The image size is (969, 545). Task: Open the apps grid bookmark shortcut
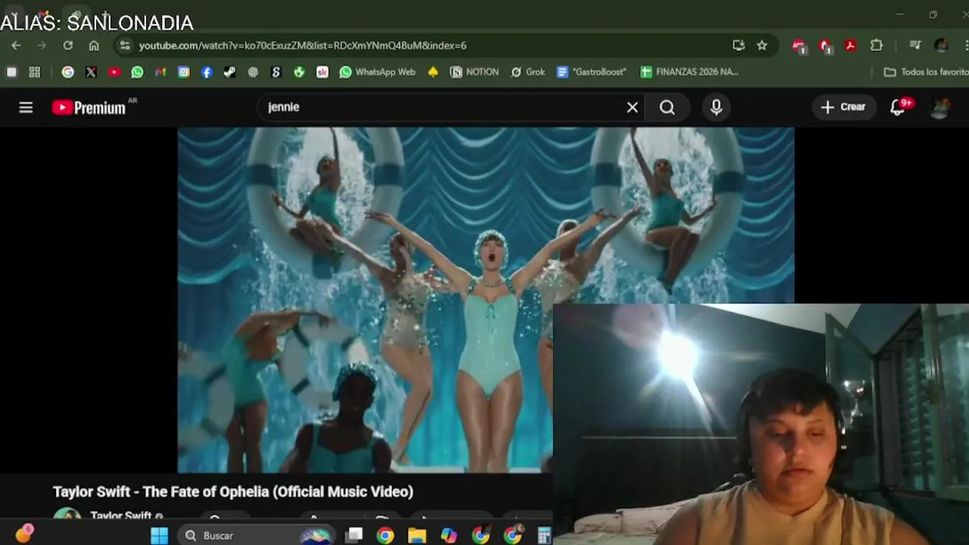(34, 72)
